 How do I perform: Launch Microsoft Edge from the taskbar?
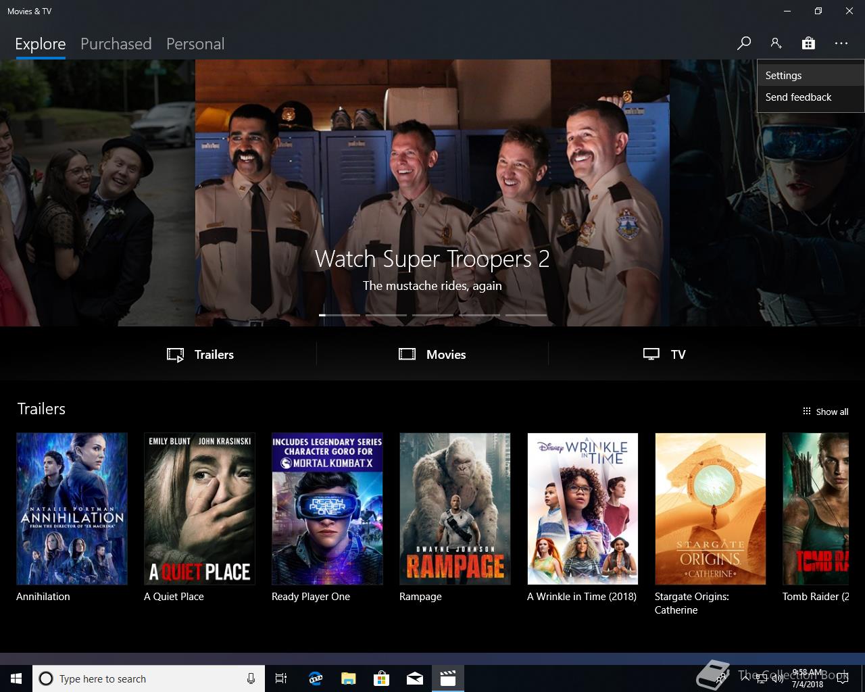[315, 678]
